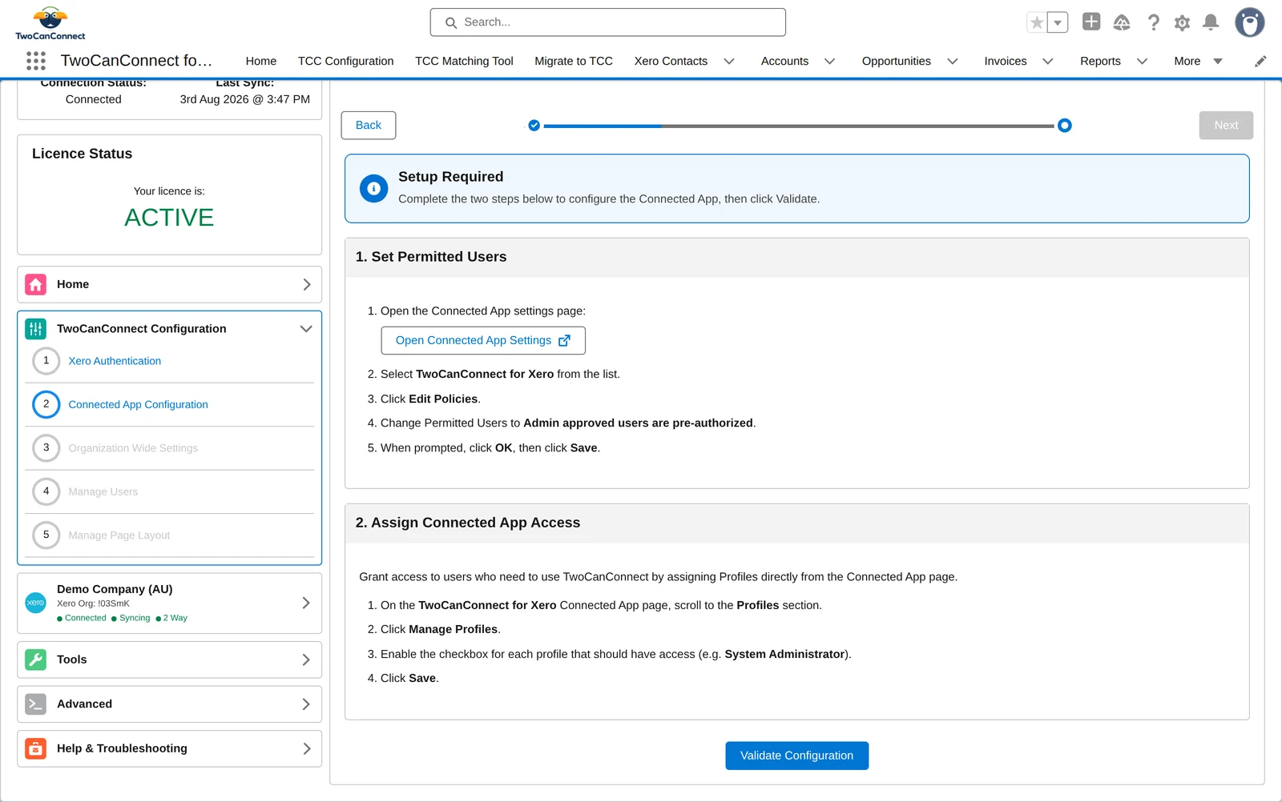Open the global actions plus icon
Screen dimensions: 1282x802
point(1091,22)
